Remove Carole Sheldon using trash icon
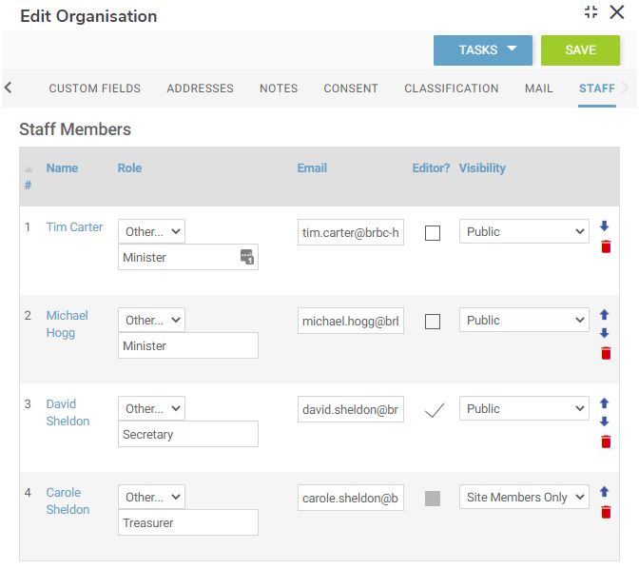 click(605, 512)
